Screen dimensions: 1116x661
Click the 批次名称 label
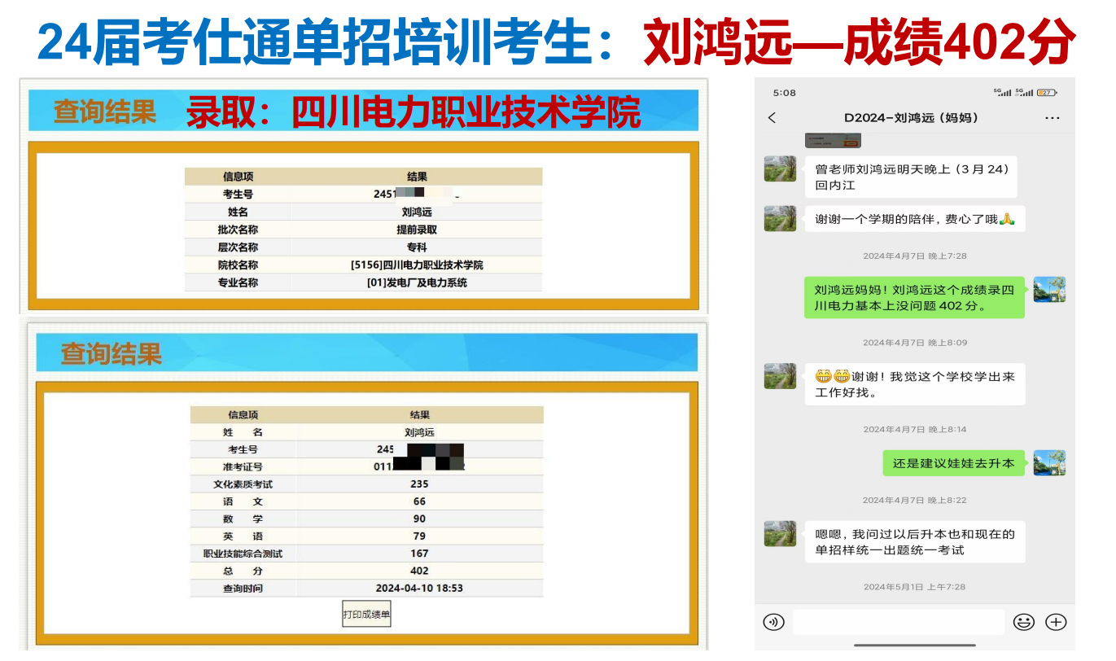[238, 230]
